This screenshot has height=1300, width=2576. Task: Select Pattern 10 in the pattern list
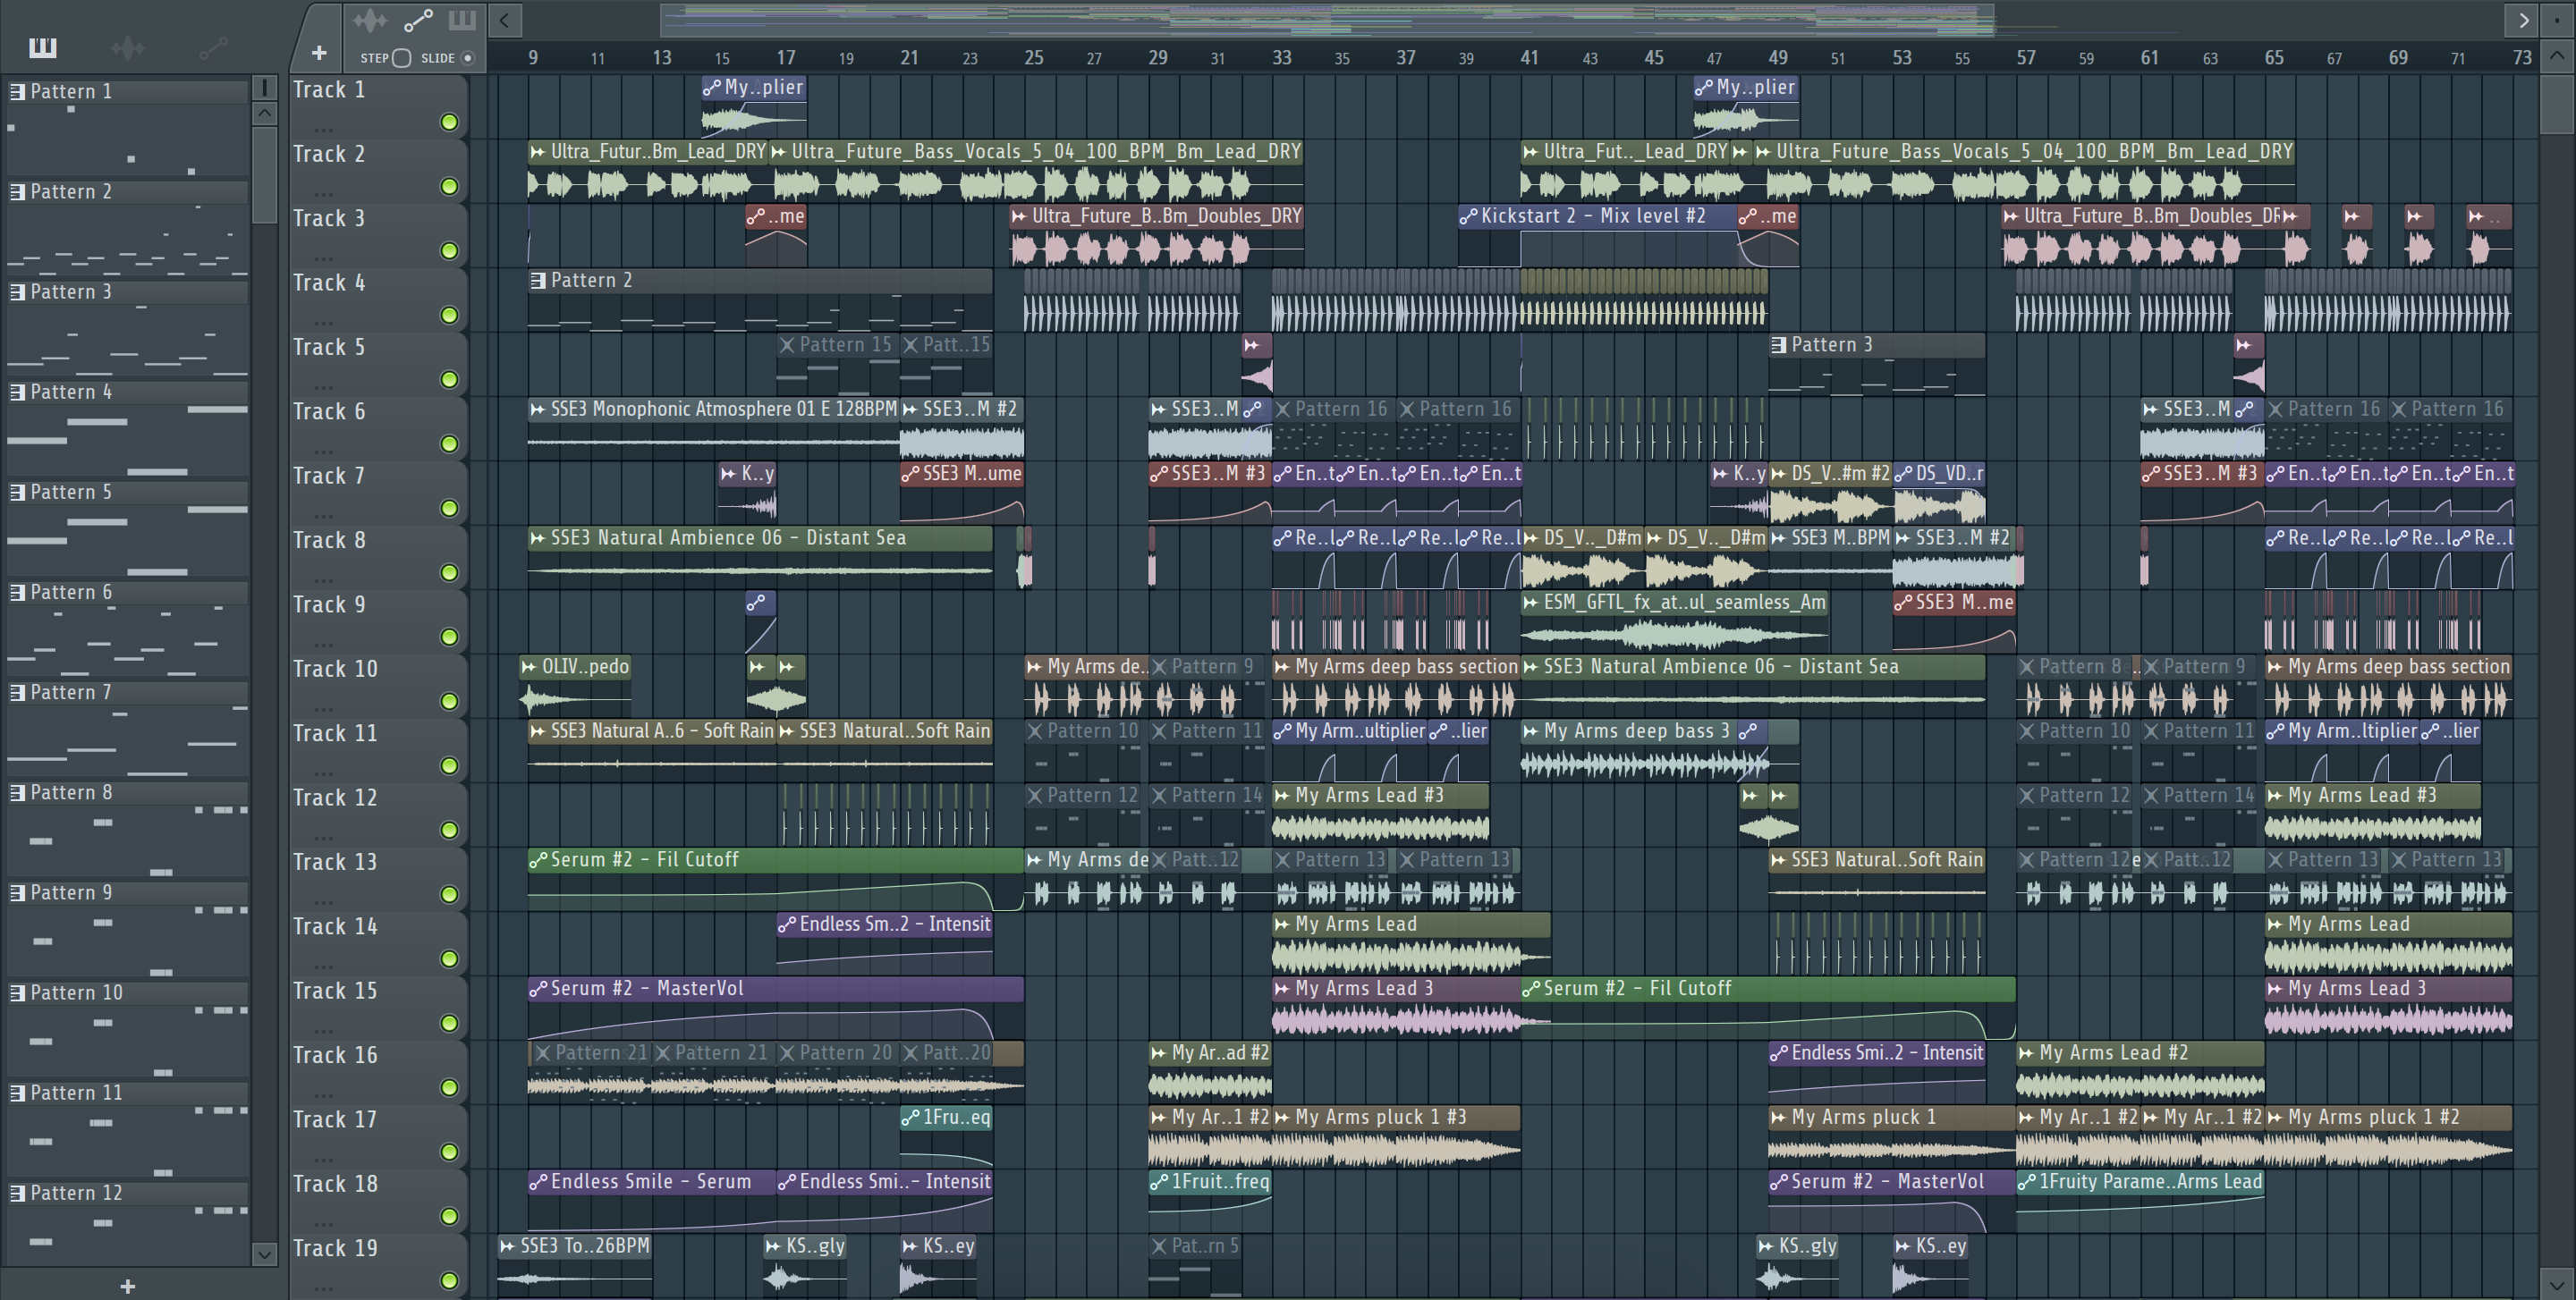[x=128, y=993]
